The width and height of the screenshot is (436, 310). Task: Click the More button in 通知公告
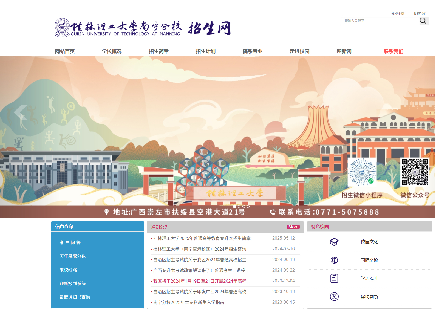click(x=293, y=227)
